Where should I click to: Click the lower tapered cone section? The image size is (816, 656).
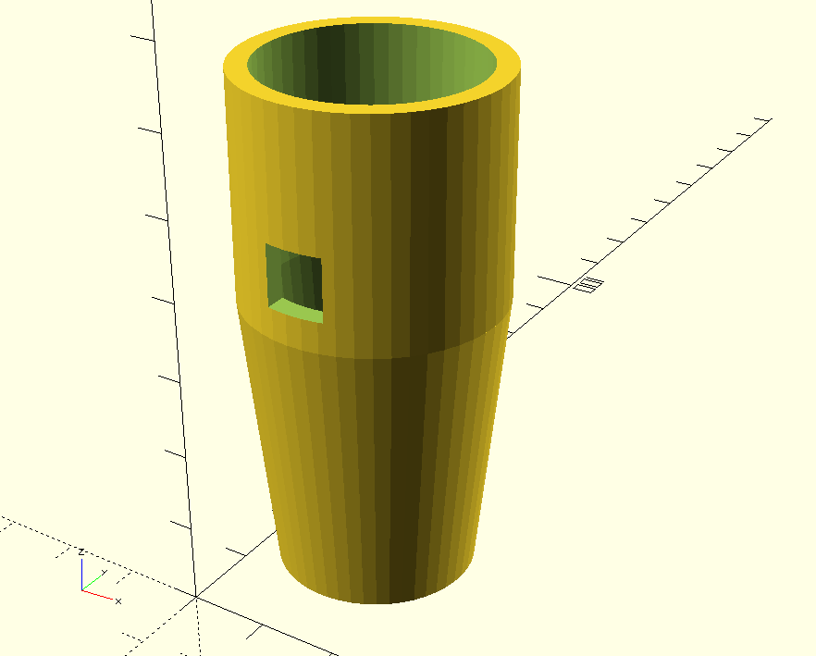(370, 463)
